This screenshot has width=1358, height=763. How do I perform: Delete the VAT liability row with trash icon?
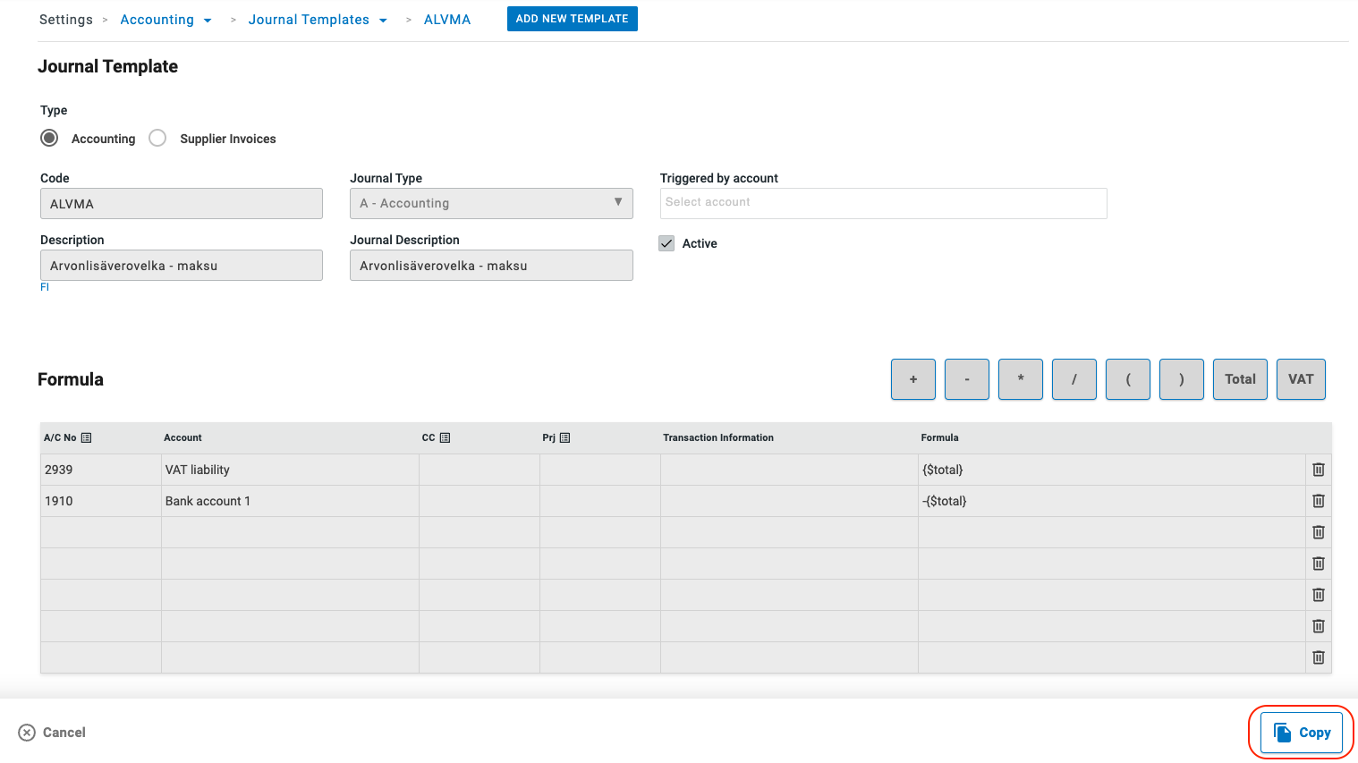(x=1318, y=470)
